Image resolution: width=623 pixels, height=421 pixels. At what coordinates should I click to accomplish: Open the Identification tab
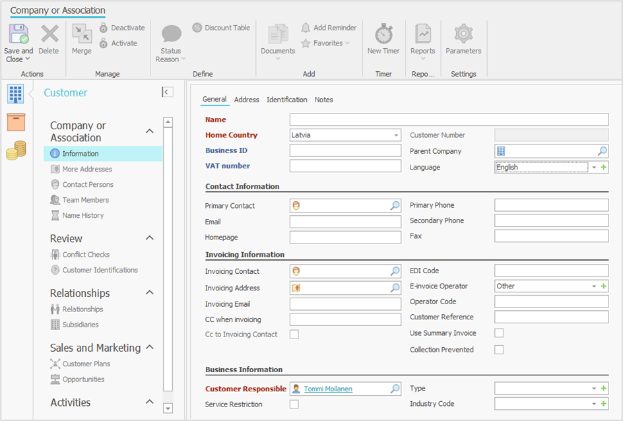[286, 100]
